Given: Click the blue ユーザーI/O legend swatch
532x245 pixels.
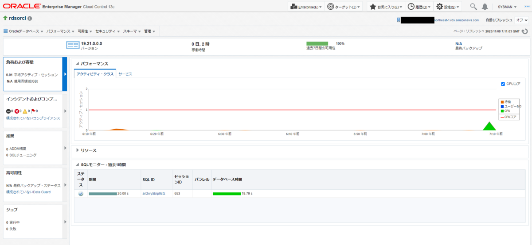Looking at the screenshot, I should click(x=502, y=107).
